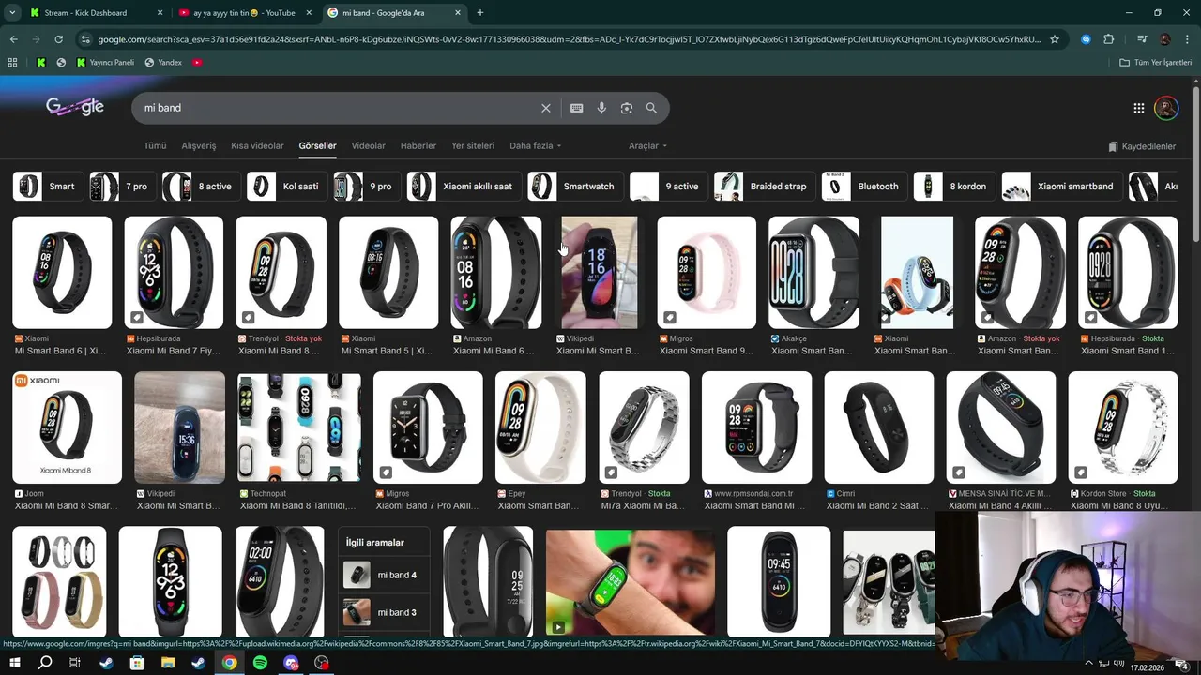1201x675 pixels.
Task: Switch to the Haberler tab
Action: tap(418, 146)
